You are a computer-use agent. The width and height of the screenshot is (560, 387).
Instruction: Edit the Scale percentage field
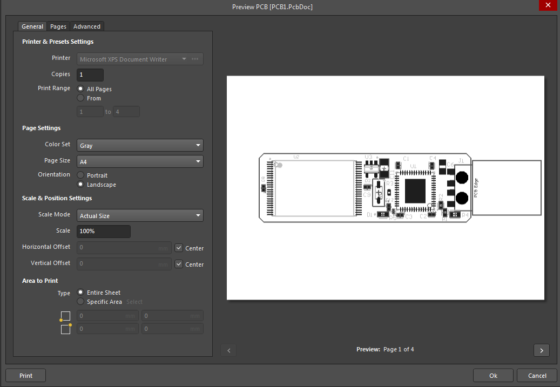tap(103, 231)
